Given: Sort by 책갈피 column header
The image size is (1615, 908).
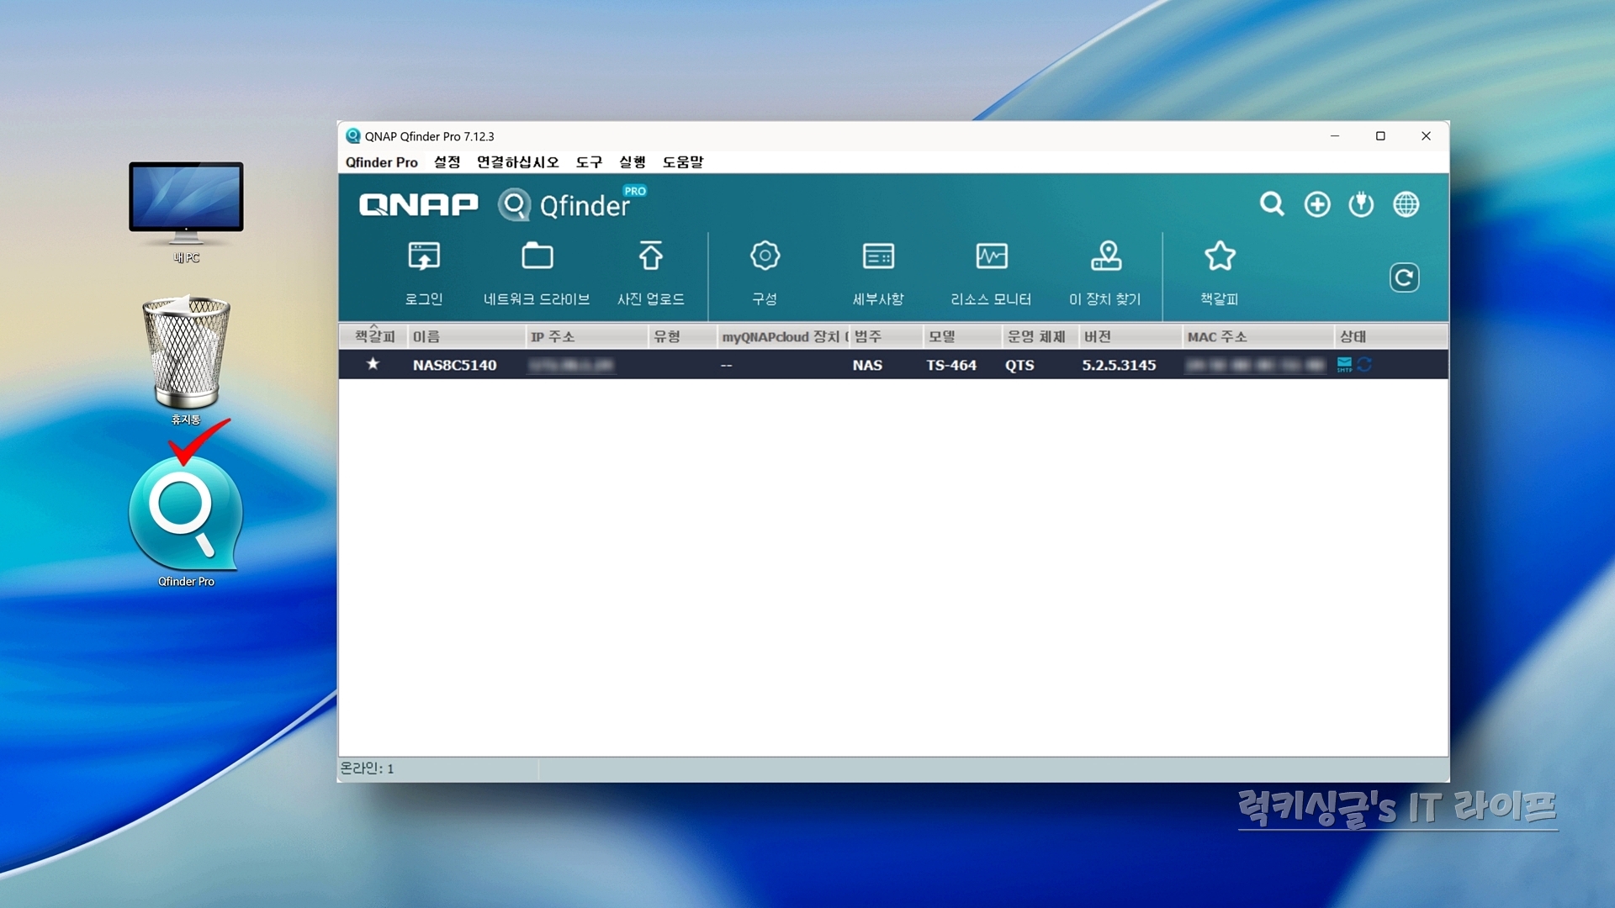Looking at the screenshot, I should (x=373, y=336).
